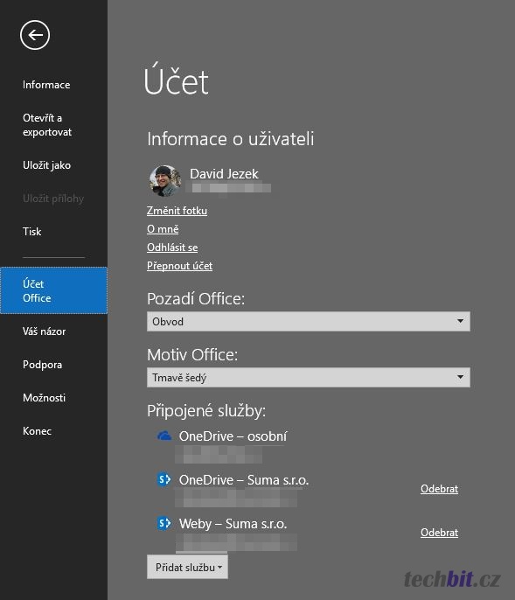
Task: Open the O mně link
Action: click(x=163, y=229)
